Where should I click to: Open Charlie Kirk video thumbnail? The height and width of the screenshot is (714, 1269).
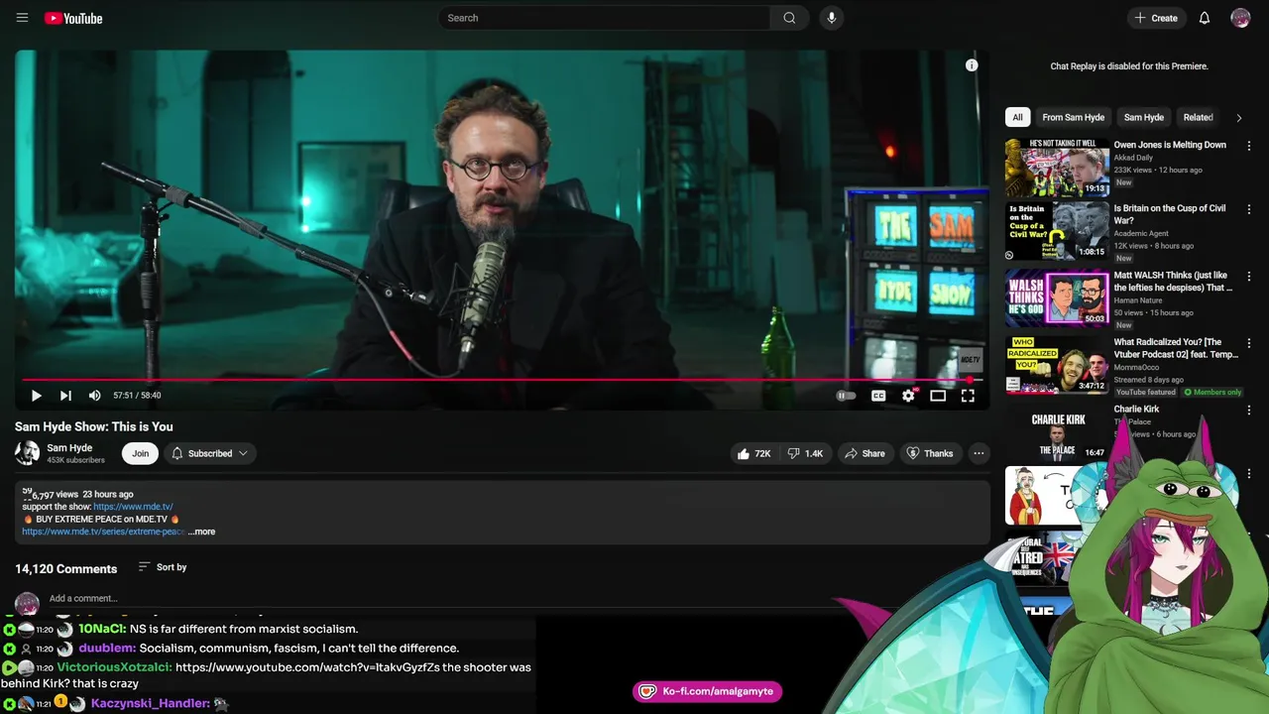click(1057, 432)
